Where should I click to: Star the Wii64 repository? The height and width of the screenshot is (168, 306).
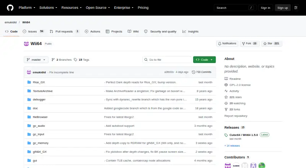(x=272, y=44)
